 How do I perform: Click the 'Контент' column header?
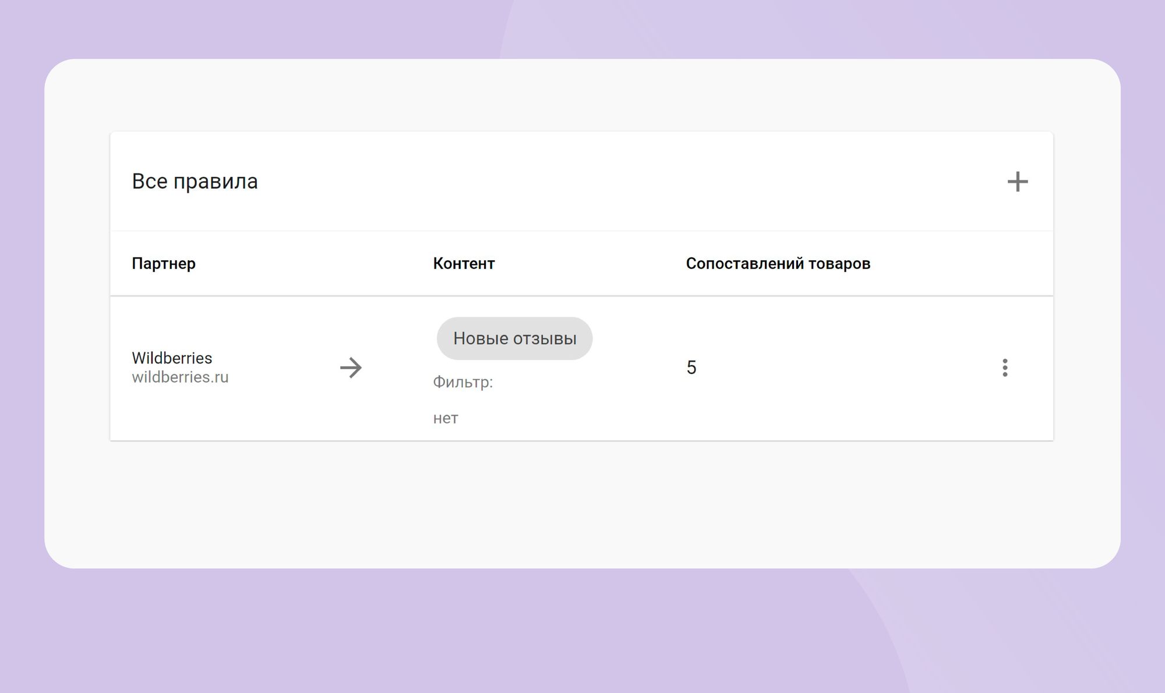(464, 263)
